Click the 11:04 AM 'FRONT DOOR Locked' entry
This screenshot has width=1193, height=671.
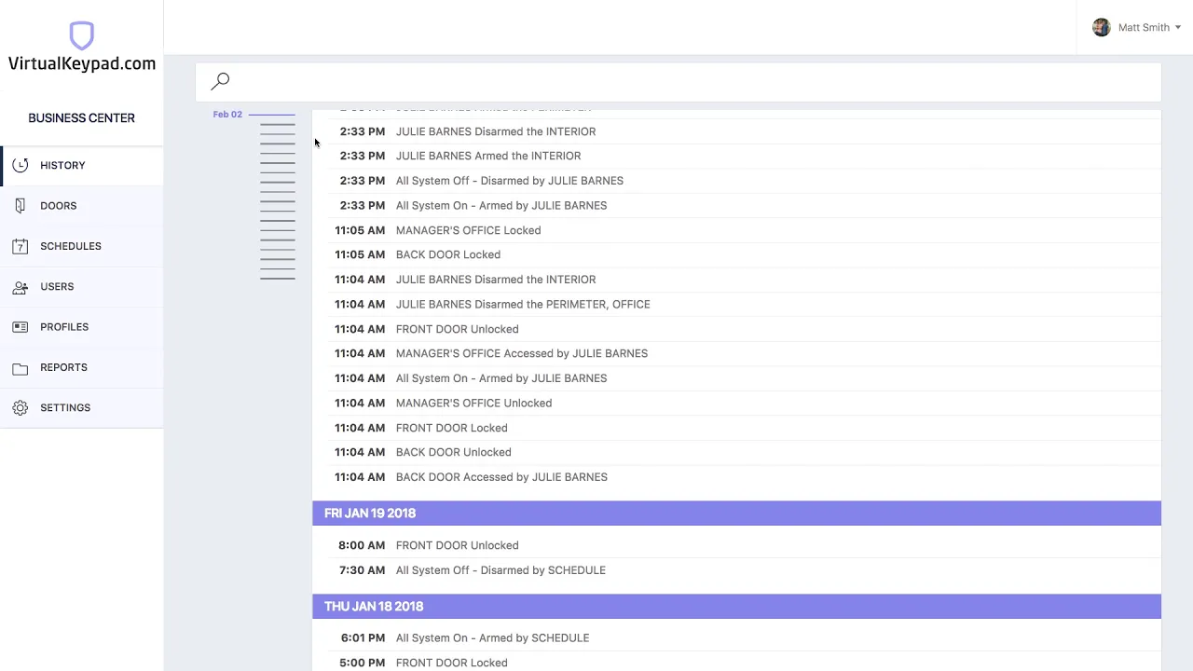(451, 428)
